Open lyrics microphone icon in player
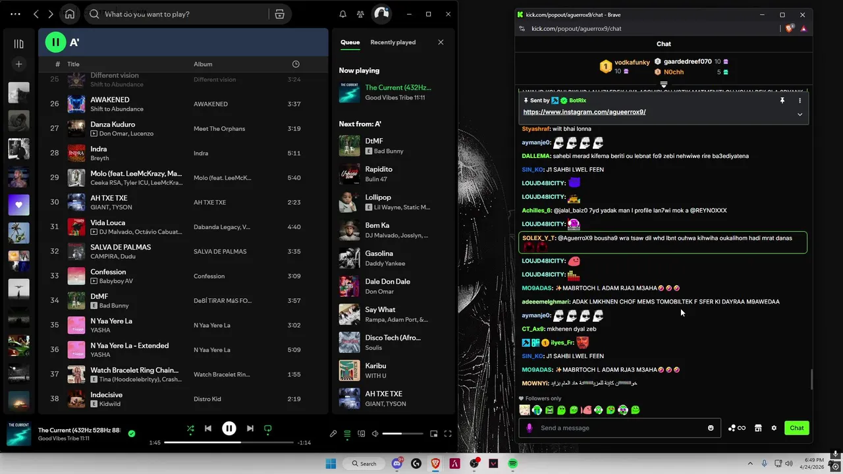The height and width of the screenshot is (474, 843). point(333,434)
